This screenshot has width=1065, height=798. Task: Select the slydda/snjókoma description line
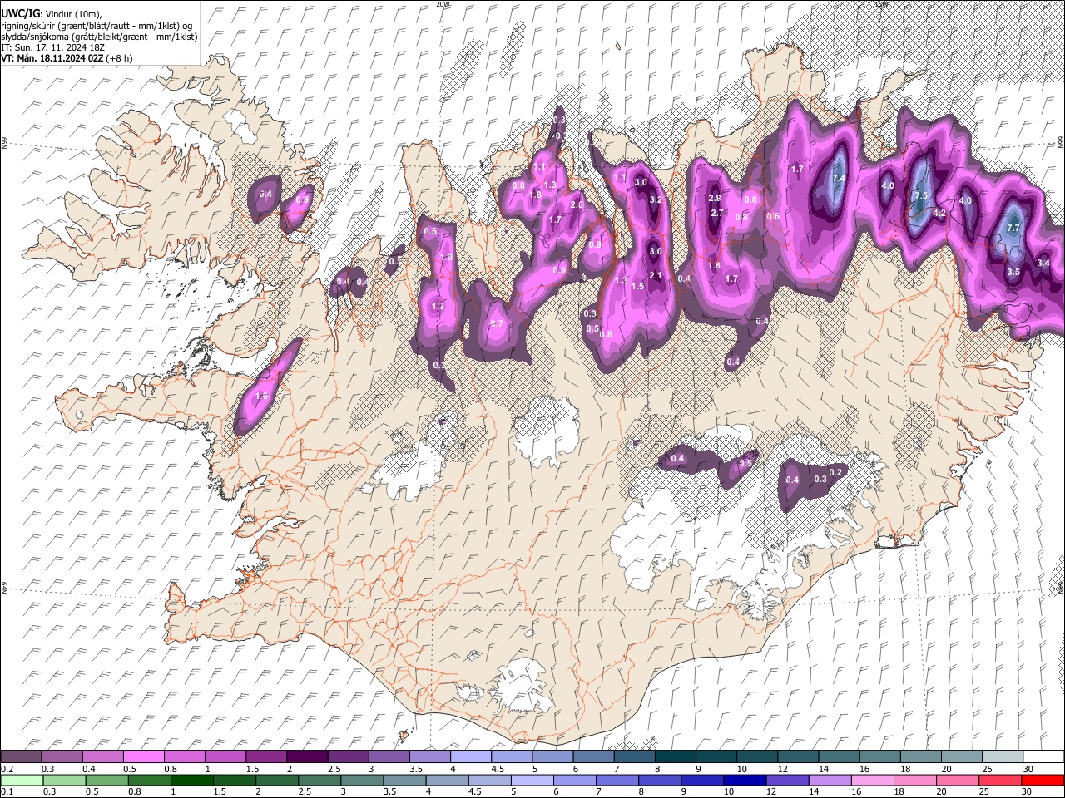(99, 37)
